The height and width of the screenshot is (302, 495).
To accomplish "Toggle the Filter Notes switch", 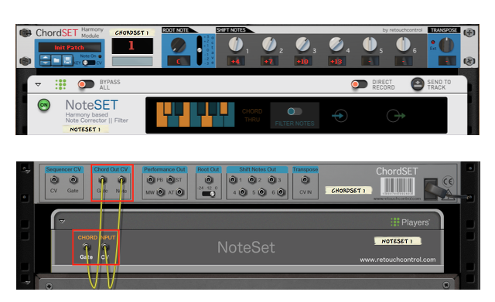I will coord(294,111).
